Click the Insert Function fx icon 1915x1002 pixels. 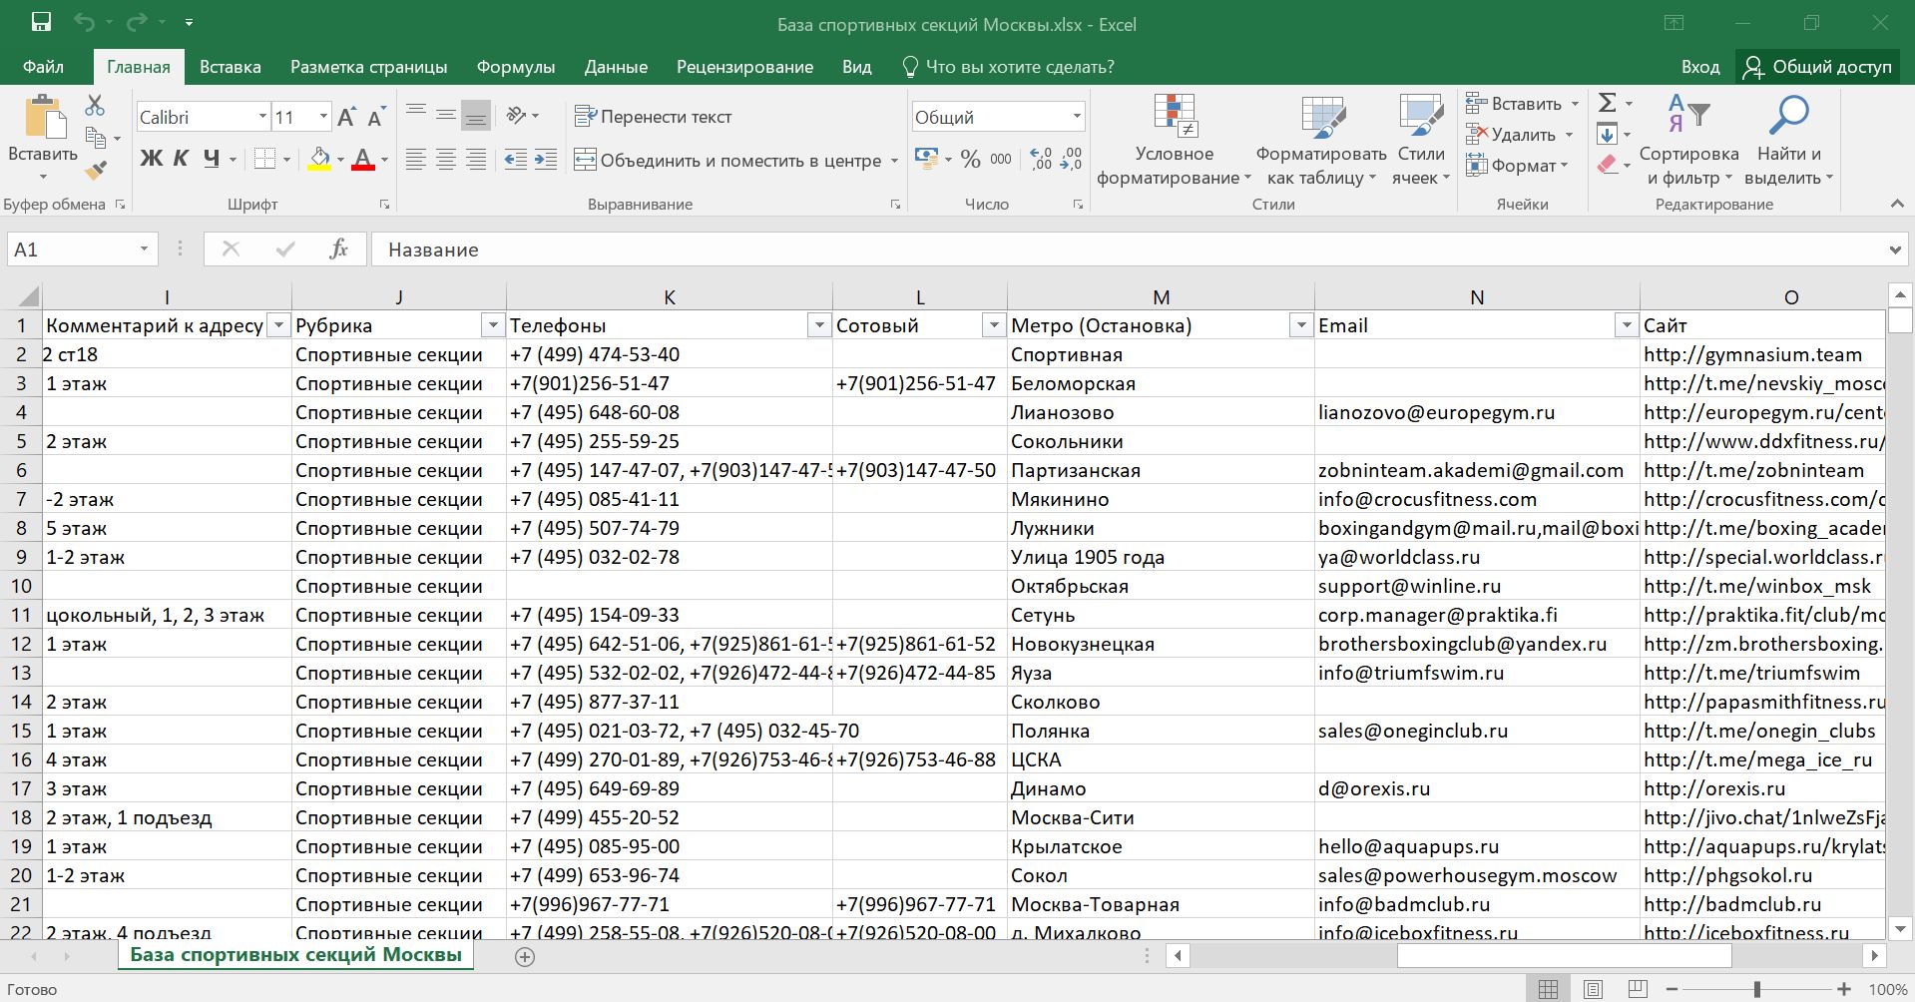click(x=338, y=250)
